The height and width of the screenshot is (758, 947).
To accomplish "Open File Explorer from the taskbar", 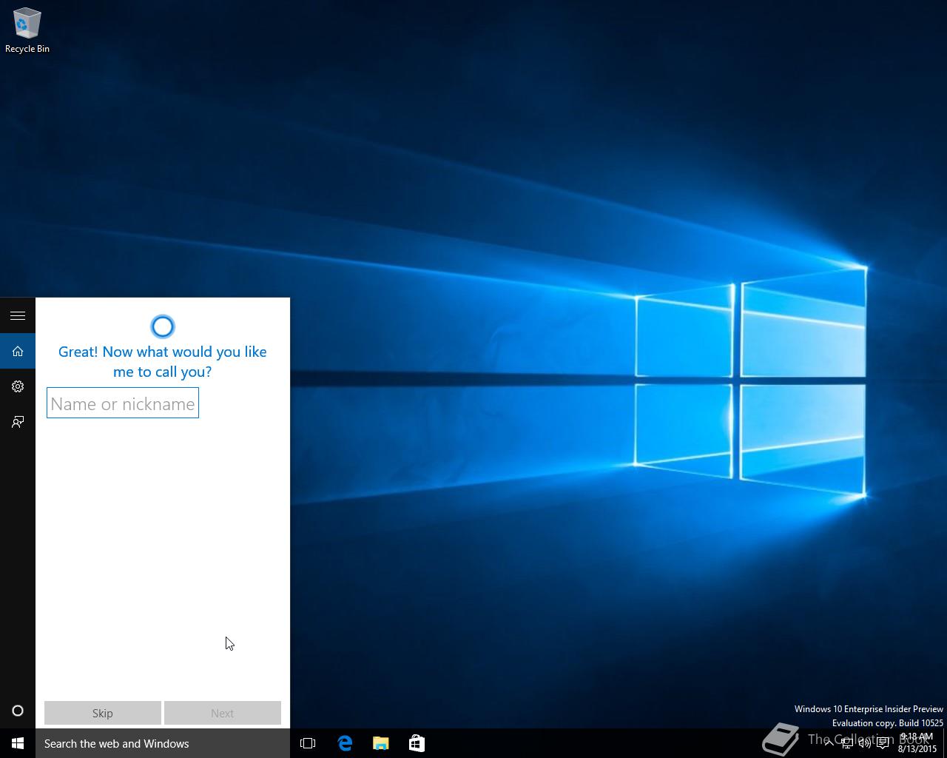I will [381, 743].
